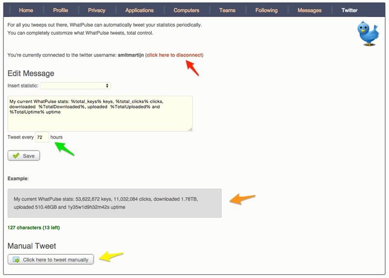Click the resize handle of message text area
The height and width of the screenshot is (278, 389).
(190, 129)
